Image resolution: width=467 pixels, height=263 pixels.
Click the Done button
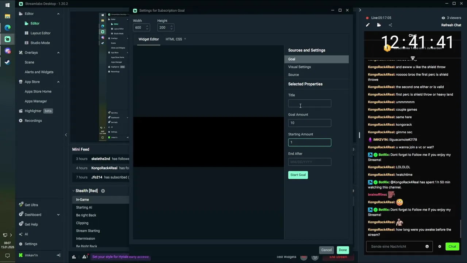(x=343, y=250)
